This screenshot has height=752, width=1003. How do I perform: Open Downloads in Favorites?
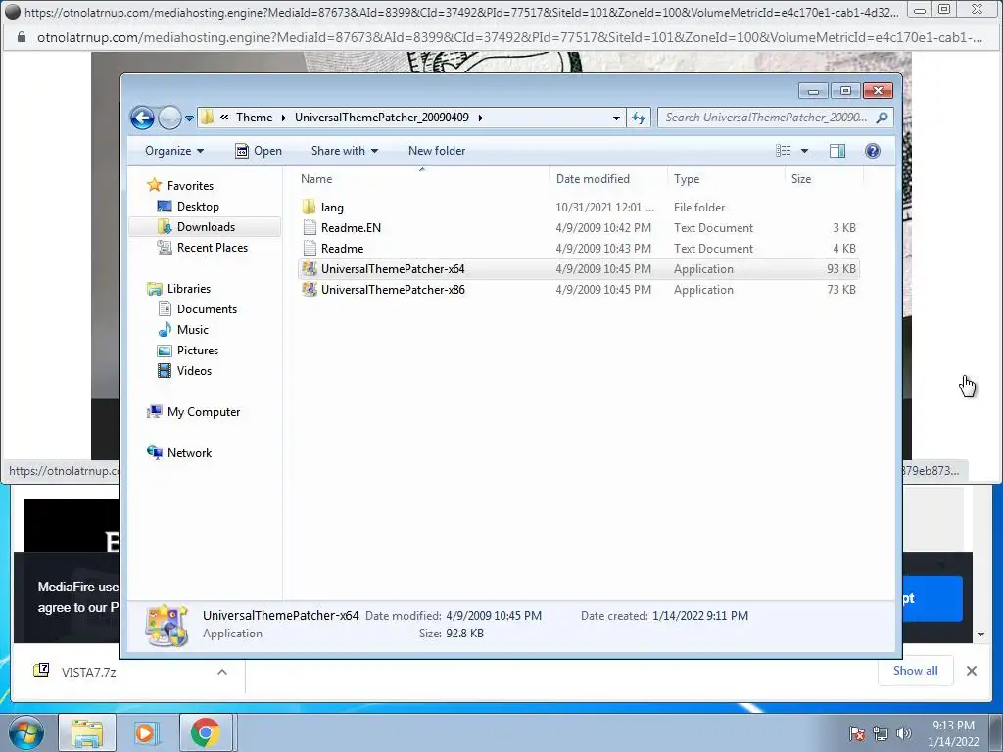(206, 227)
